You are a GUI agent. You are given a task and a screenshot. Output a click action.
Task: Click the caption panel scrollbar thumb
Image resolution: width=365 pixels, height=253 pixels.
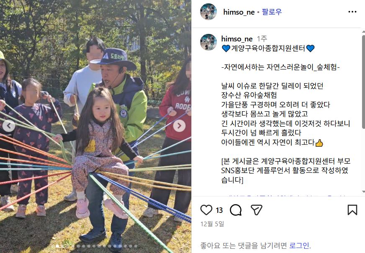click(x=363, y=82)
